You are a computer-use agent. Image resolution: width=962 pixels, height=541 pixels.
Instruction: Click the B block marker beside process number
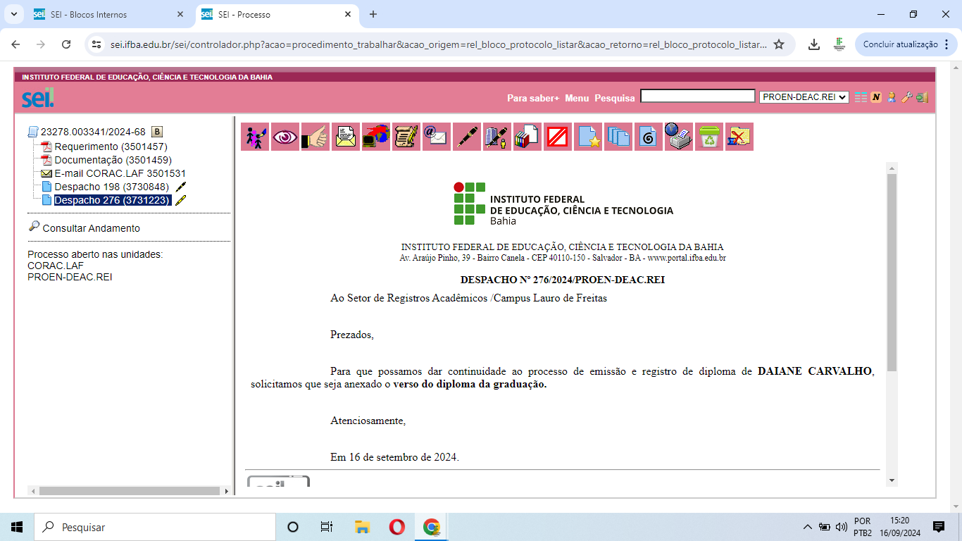click(157, 132)
